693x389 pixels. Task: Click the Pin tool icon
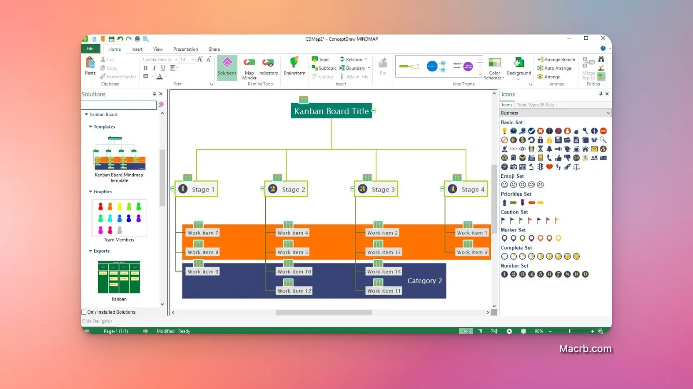coord(383,63)
